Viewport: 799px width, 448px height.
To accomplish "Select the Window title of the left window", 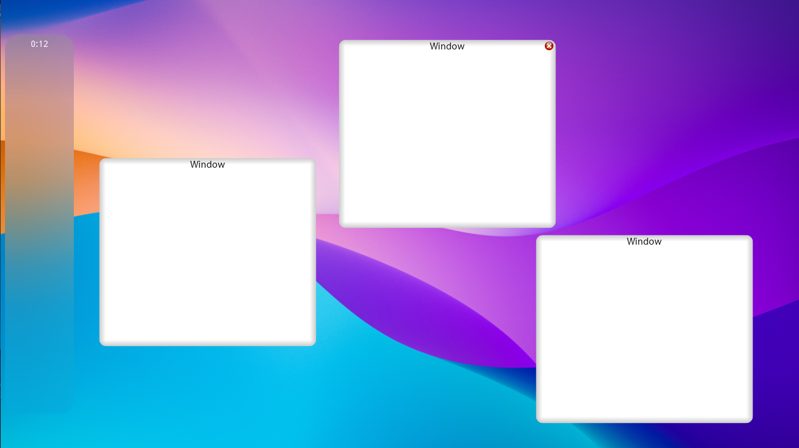I will pyautogui.click(x=207, y=165).
